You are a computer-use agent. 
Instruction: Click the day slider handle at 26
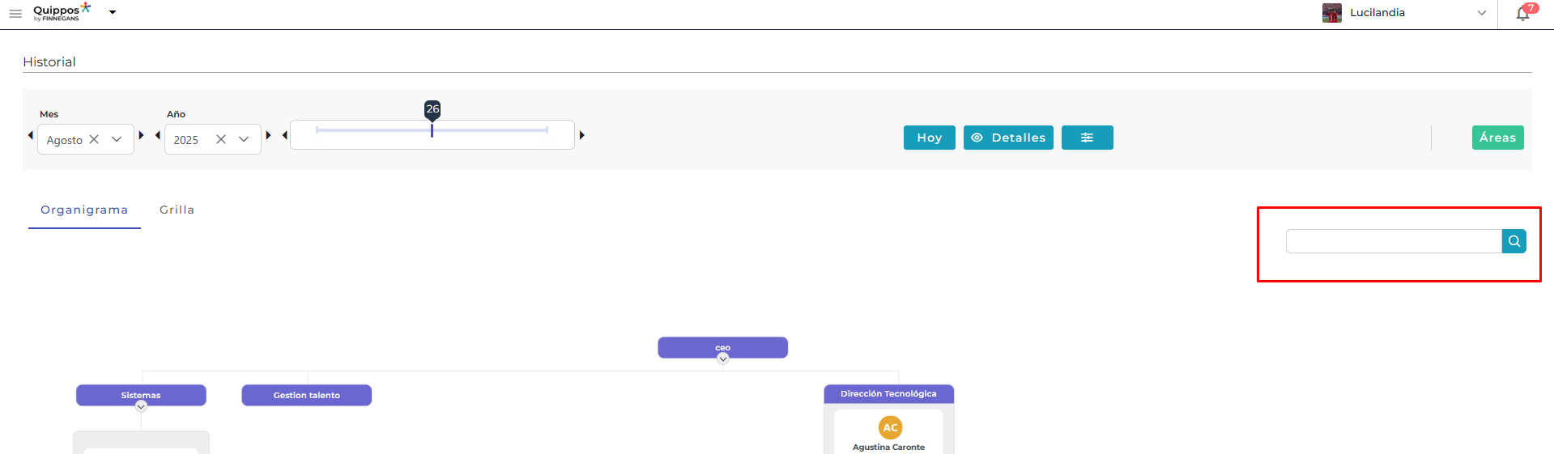[x=432, y=129]
